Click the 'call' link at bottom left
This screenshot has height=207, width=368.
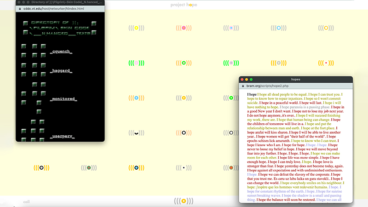pyautogui.click(x=26, y=201)
